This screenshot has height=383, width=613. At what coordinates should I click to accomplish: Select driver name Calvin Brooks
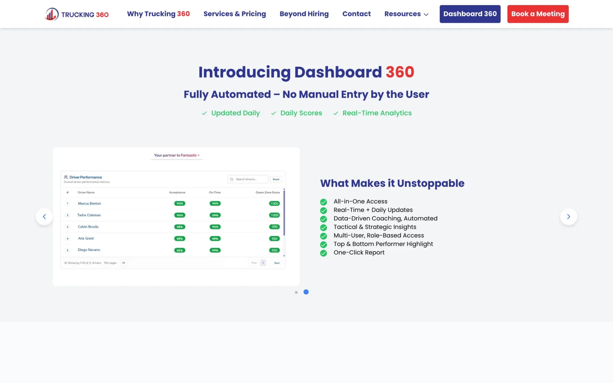click(88, 227)
